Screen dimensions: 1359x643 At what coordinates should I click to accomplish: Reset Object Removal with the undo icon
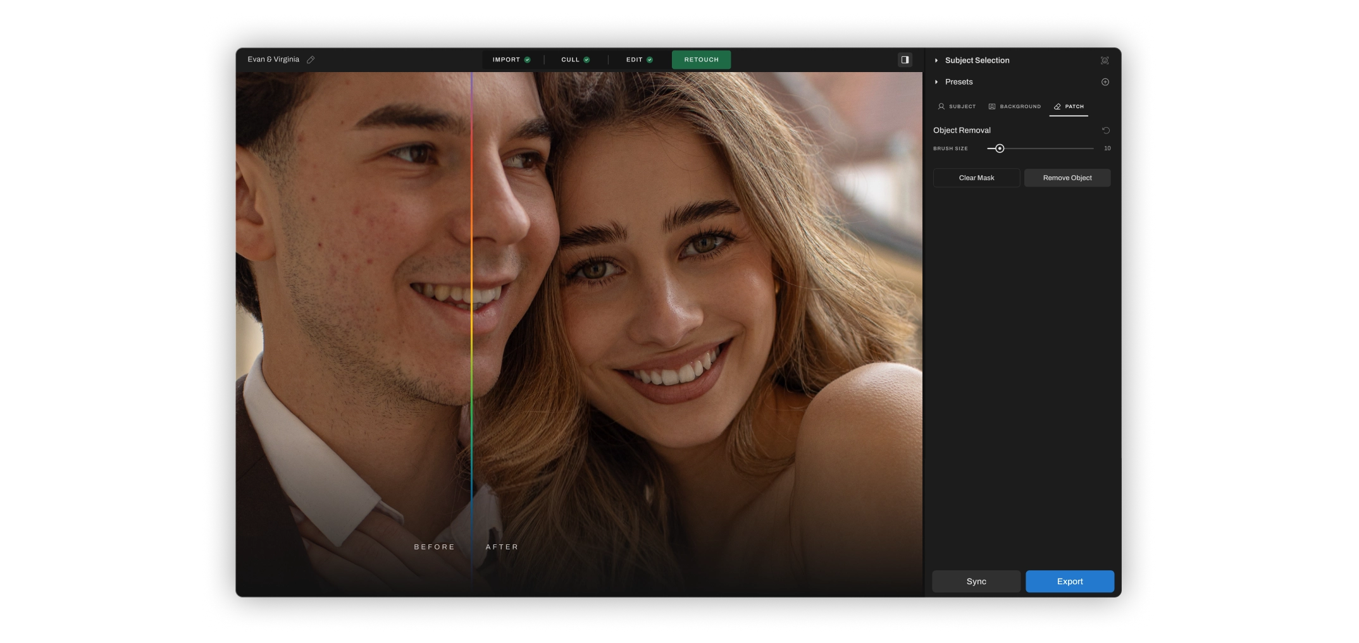[1105, 130]
